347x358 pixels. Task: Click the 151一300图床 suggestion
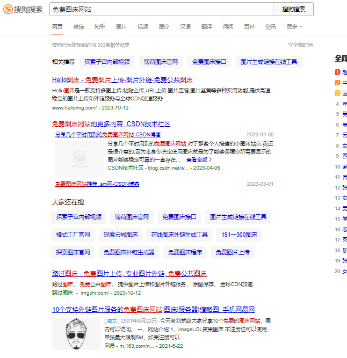coord(239,235)
